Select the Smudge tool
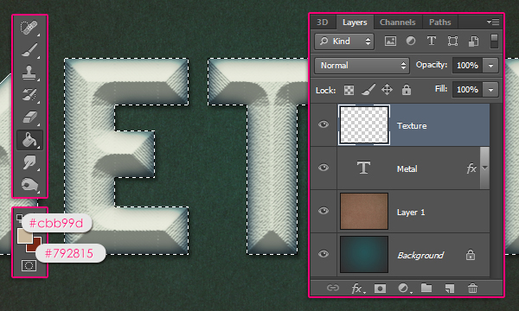Screen dimensions: 519x311 (29, 162)
